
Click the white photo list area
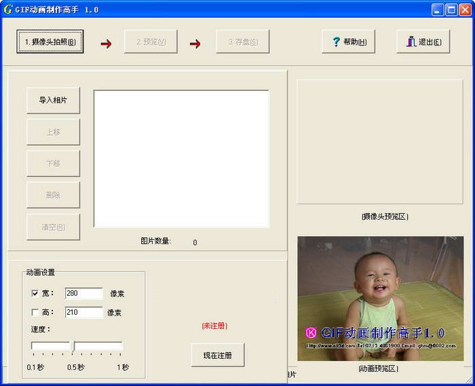(181, 159)
